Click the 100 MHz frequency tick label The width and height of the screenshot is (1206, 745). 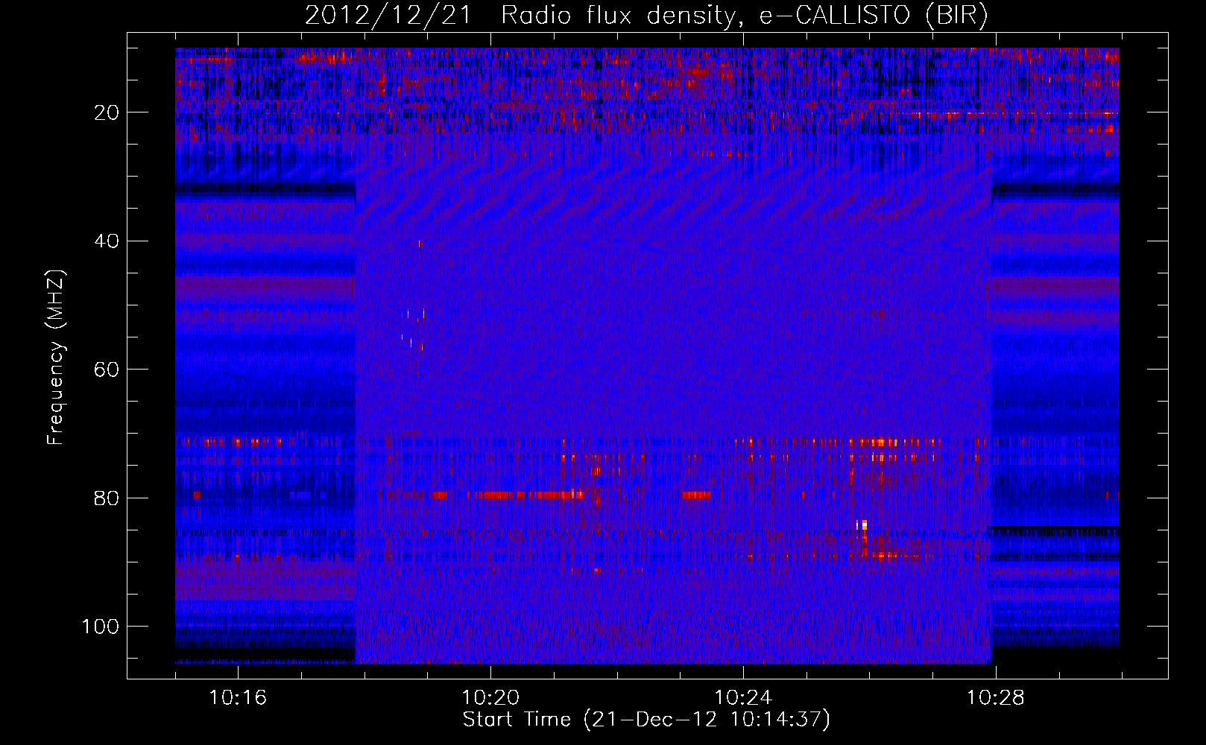click(x=101, y=627)
